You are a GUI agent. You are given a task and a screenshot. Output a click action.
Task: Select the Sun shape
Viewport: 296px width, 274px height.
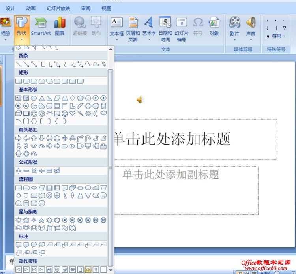click(88, 113)
